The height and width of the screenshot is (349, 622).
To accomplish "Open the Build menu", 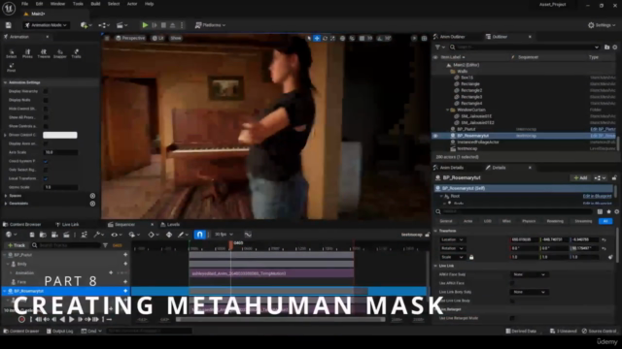I will click(x=95, y=4).
